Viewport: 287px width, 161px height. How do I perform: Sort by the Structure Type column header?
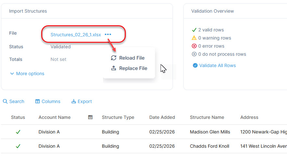click(118, 117)
